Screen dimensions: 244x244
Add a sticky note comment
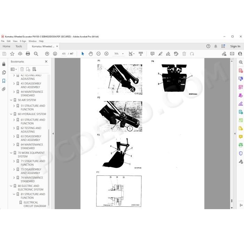(x=152, y=54)
